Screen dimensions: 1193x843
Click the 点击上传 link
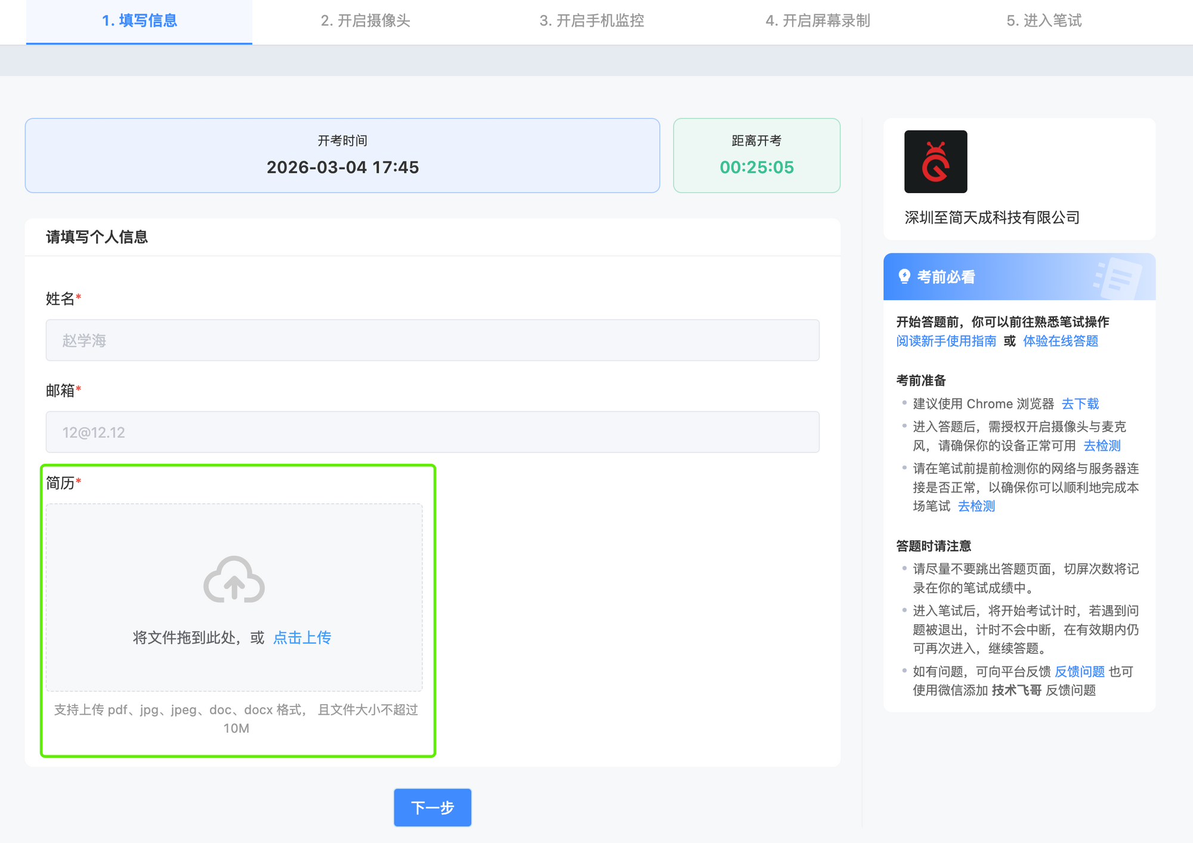coord(302,637)
